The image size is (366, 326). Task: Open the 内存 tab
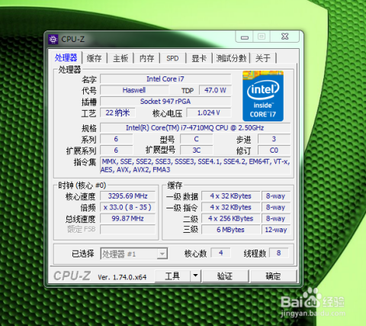point(146,58)
